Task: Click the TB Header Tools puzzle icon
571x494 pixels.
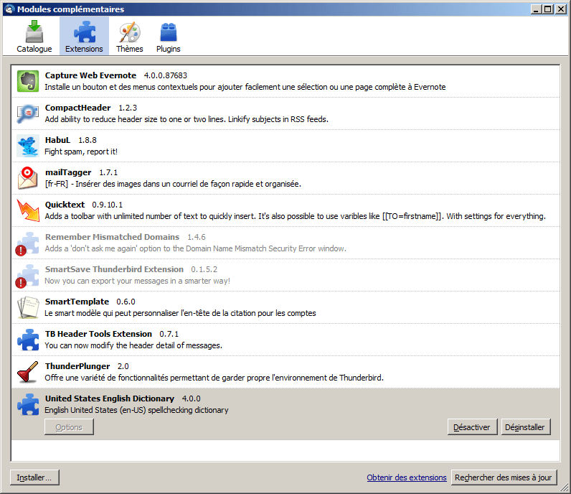Action: pos(28,340)
